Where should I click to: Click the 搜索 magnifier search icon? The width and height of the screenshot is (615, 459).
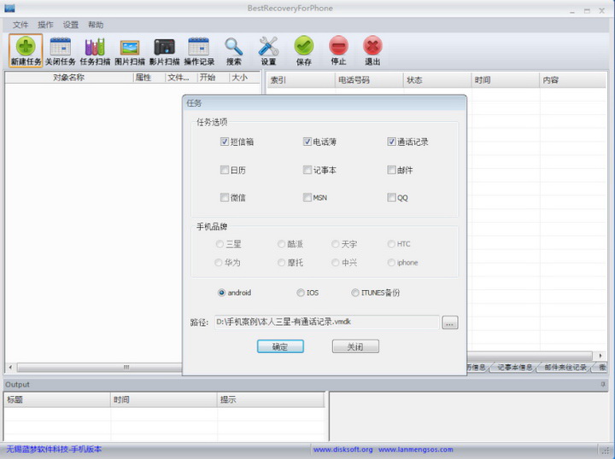(x=234, y=50)
